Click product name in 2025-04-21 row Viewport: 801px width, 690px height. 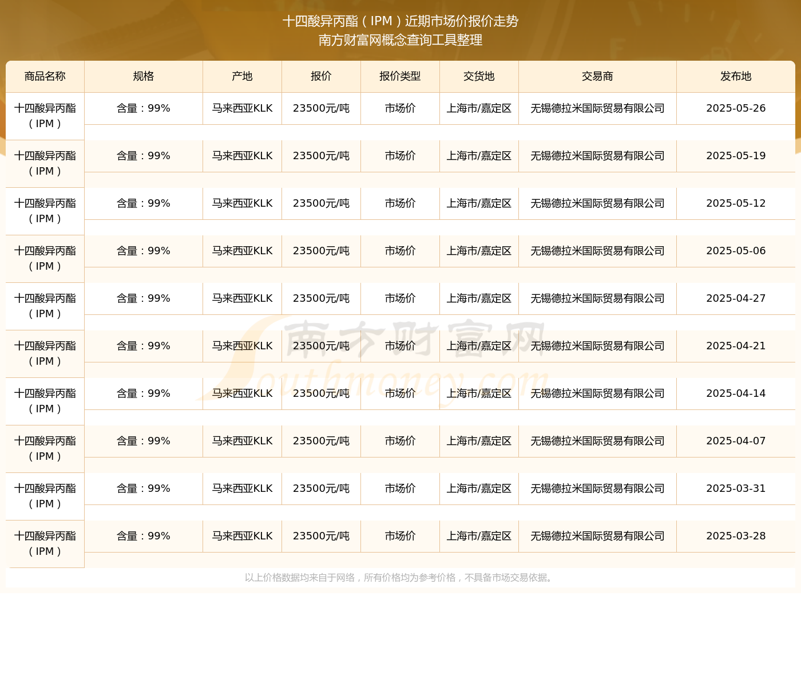click(45, 353)
